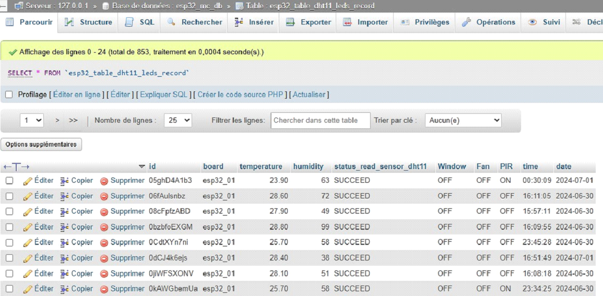Check the row checkbox for 0bzbfoEXGM
Screen dimensions: 603x296
pyautogui.click(x=9, y=227)
